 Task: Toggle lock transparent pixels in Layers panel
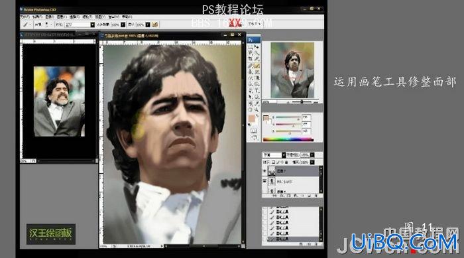[273, 162]
